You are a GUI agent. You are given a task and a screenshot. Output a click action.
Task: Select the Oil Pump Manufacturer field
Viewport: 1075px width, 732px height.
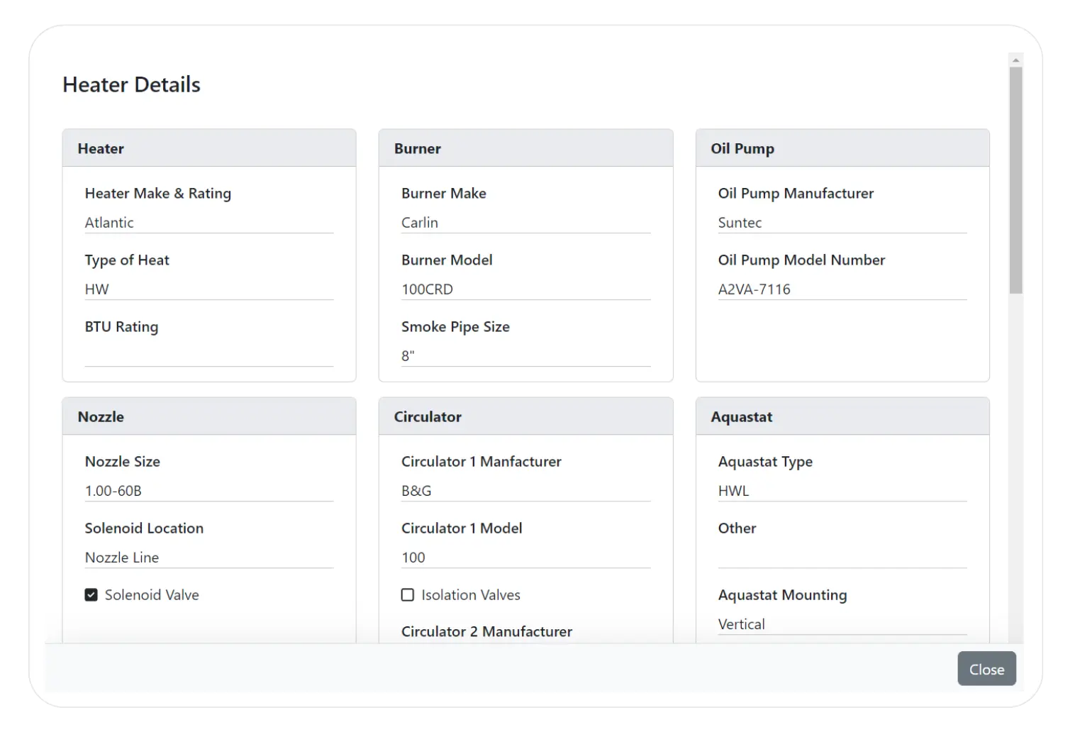842,222
